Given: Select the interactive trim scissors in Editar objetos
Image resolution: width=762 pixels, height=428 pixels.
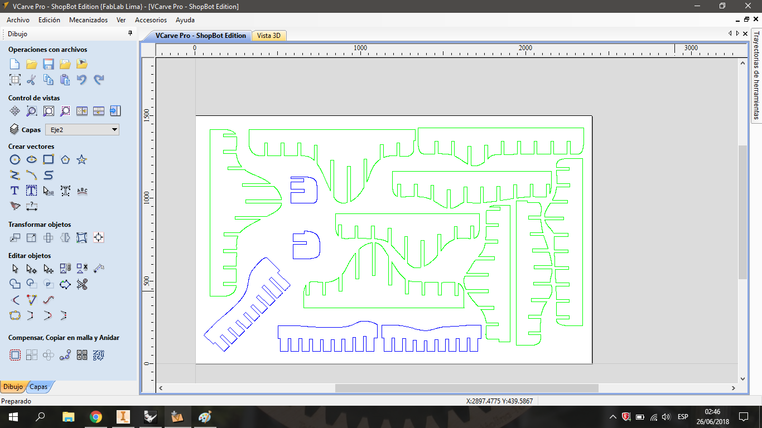Looking at the screenshot, I should (x=82, y=284).
